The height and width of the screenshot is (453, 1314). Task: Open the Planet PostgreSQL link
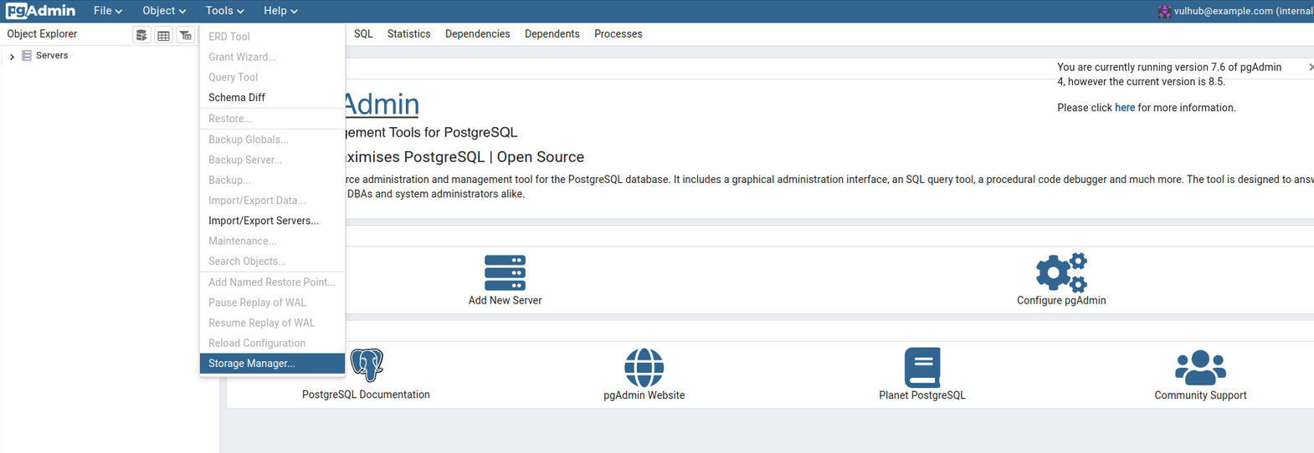tap(922, 395)
